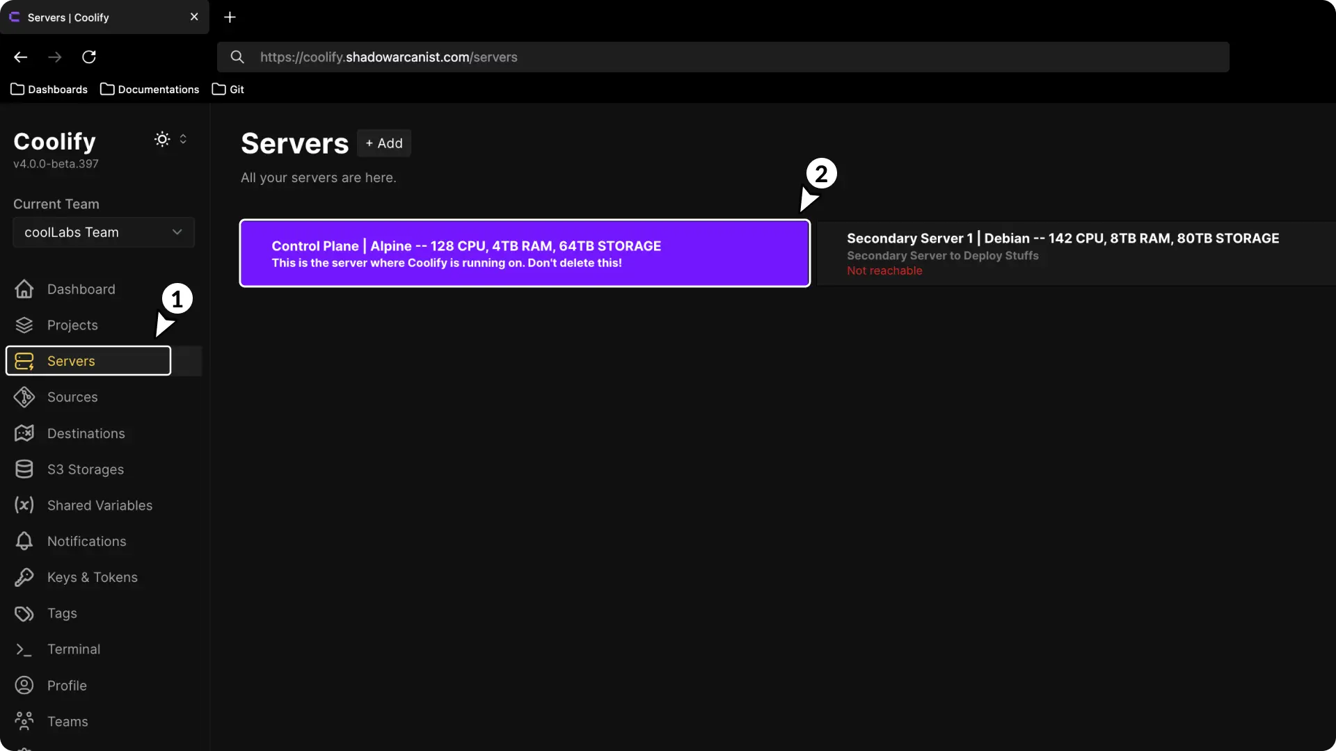Click the Shared Variables (x) icon
Image resolution: width=1336 pixels, height=751 pixels.
tap(24, 506)
